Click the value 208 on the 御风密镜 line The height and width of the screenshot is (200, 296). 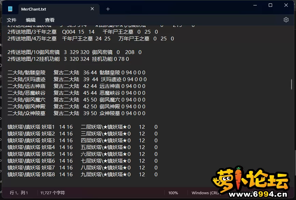click(x=130, y=52)
